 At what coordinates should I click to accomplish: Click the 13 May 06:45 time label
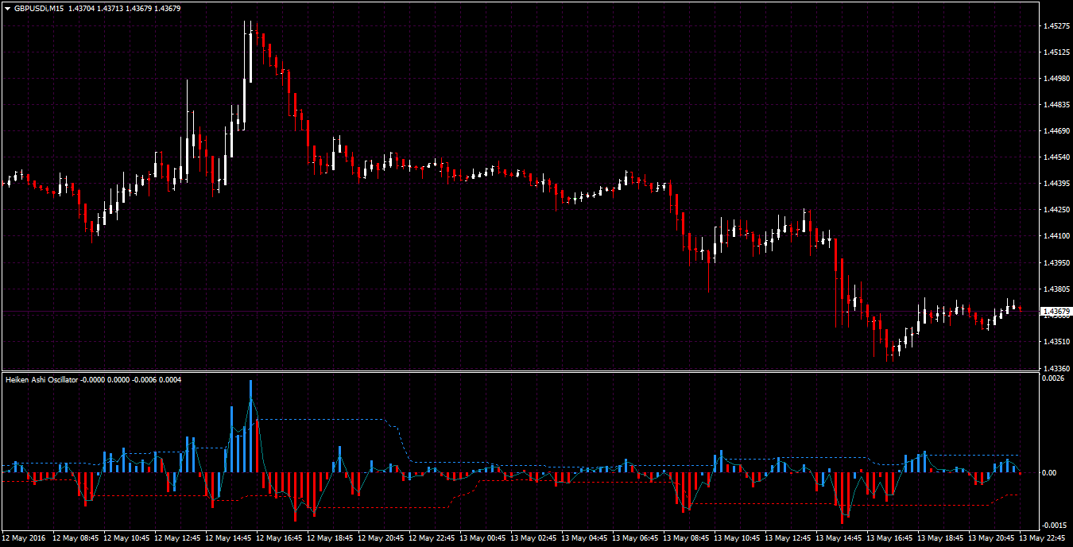636,538
